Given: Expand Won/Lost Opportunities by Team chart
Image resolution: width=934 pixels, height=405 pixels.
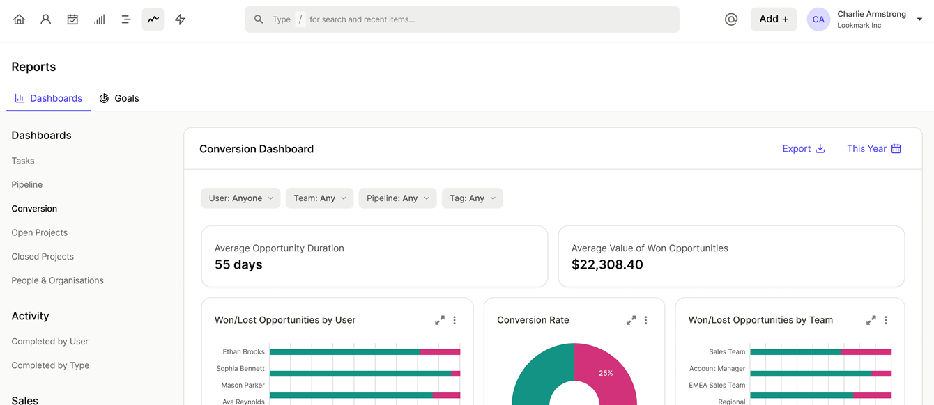Looking at the screenshot, I should point(871,320).
